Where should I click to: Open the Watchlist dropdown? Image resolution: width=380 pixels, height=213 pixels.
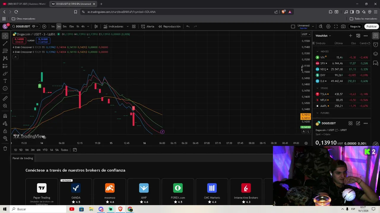(x=323, y=36)
